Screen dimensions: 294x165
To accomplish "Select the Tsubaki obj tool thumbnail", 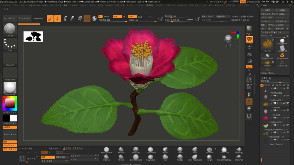I will (282, 64).
